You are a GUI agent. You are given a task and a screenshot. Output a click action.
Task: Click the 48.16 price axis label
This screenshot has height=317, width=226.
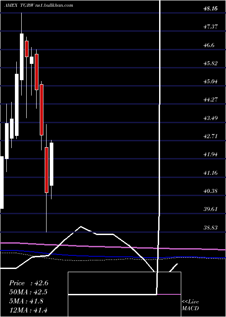[x=212, y=9]
